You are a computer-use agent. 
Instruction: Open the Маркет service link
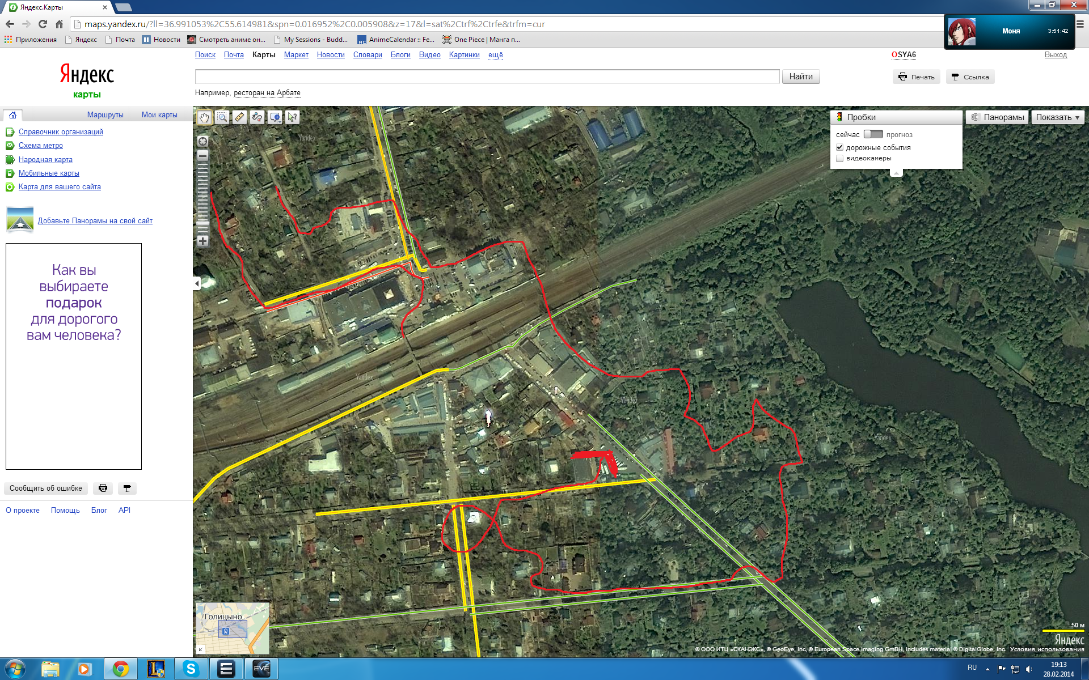click(x=296, y=54)
